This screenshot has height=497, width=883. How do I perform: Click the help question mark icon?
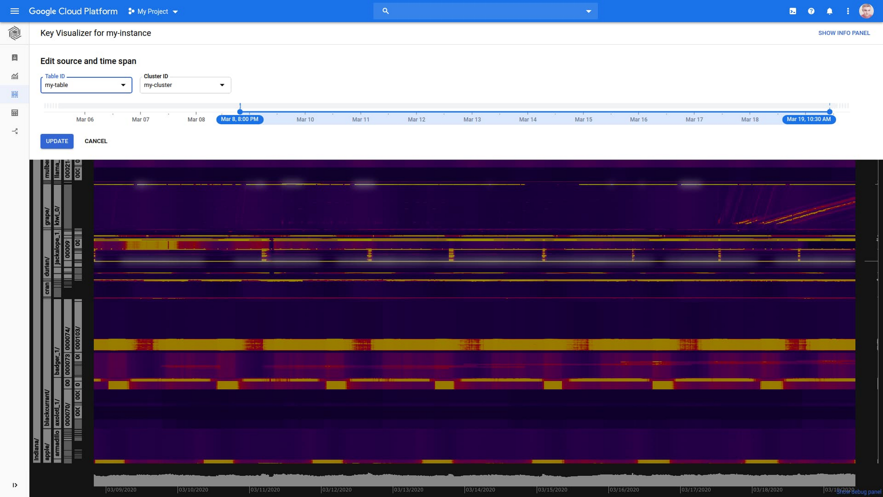(x=811, y=11)
